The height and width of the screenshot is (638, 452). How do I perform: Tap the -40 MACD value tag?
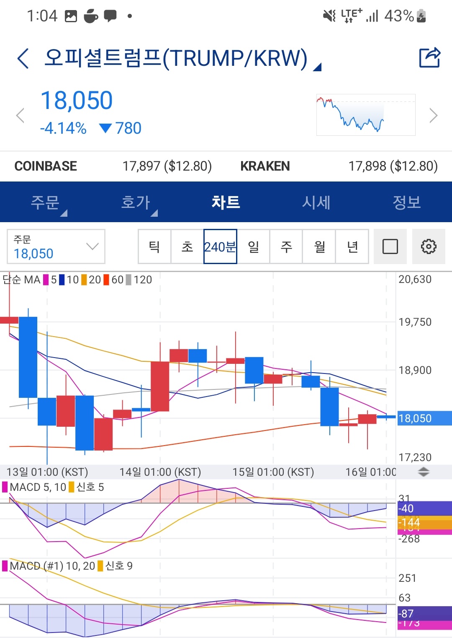click(x=424, y=508)
